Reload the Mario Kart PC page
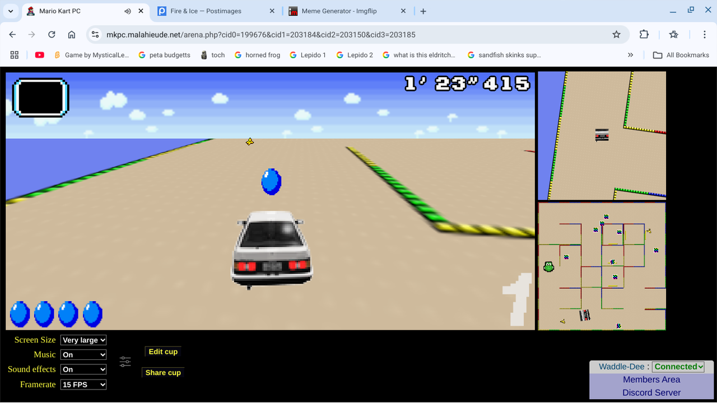Screen dimensions: 717x403 coord(52,35)
